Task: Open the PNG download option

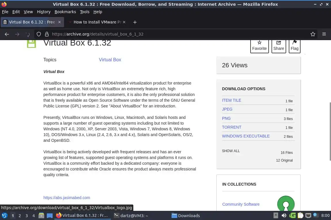Action: click(226, 118)
